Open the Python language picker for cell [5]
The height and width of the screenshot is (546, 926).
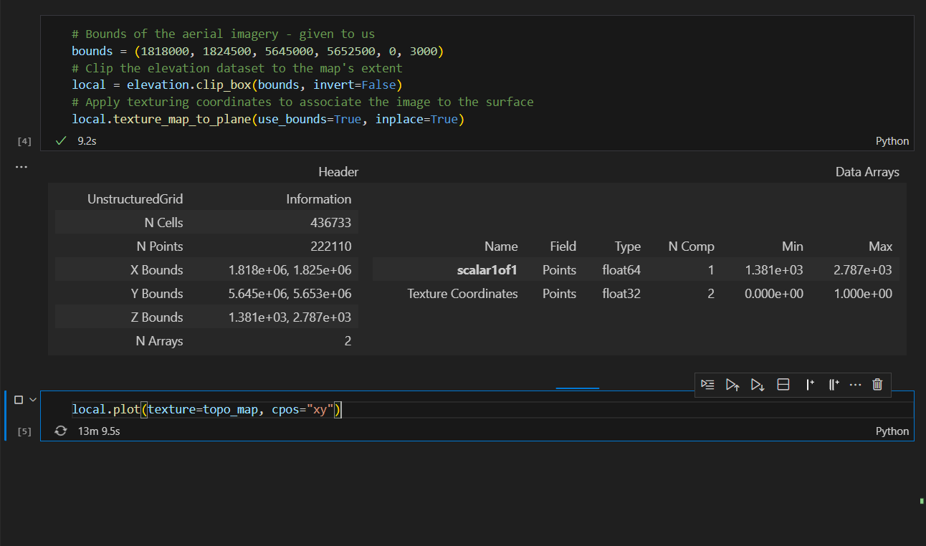pyautogui.click(x=892, y=431)
